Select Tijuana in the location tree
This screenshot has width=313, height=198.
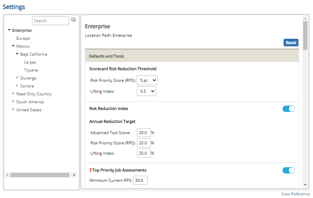31,70
